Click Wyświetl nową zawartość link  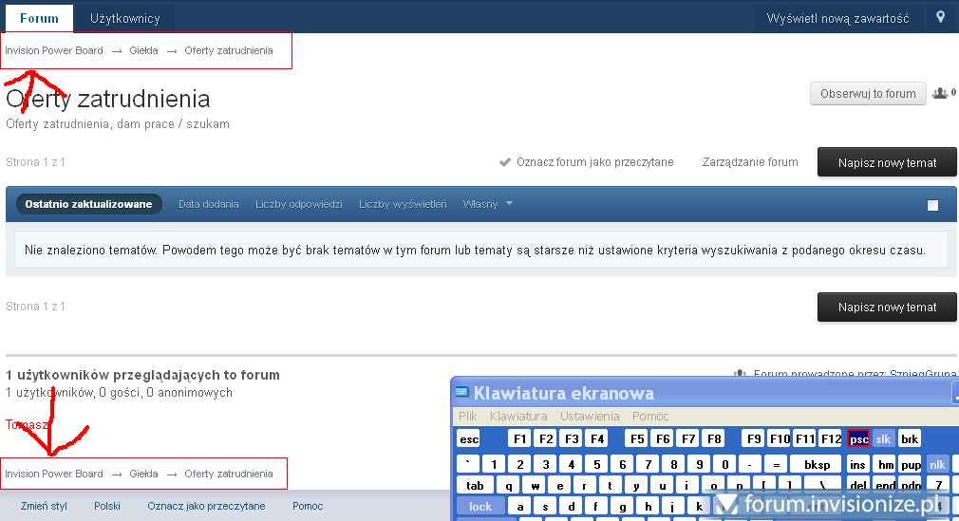click(837, 18)
